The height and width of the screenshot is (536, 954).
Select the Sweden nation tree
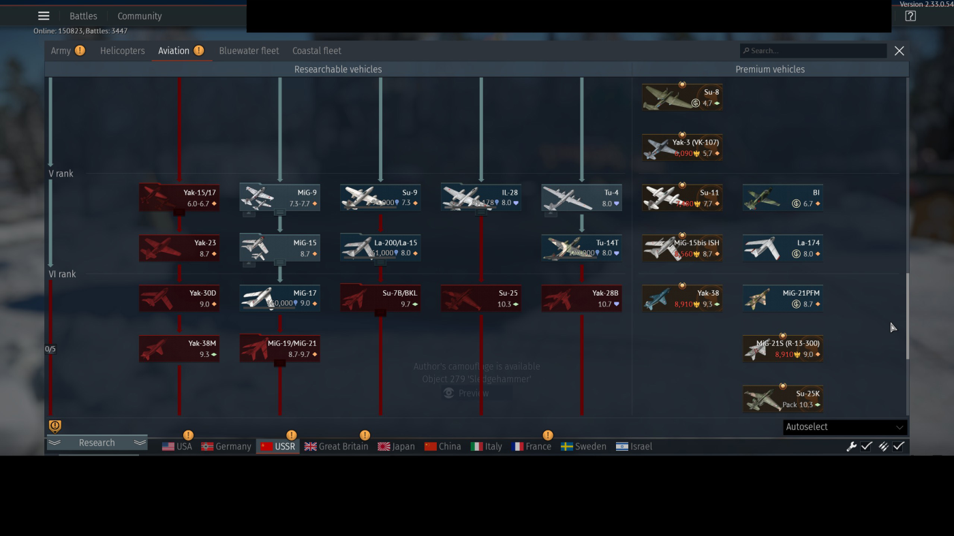583,447
